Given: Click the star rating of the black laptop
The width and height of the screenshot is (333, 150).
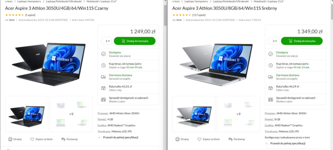Looking at the screenshot, I should coord(14,15).
